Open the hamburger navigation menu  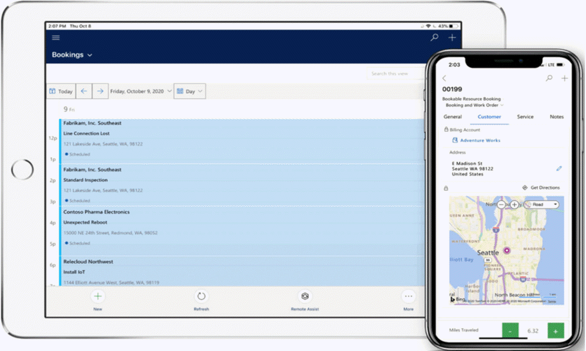tap(56, 37)
